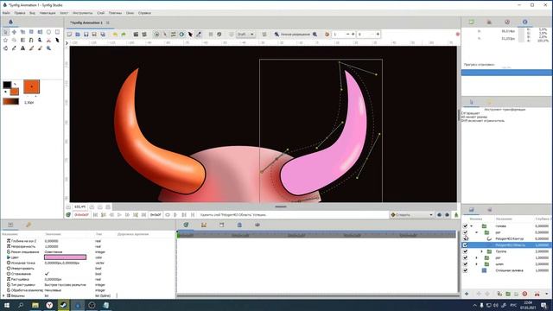Viewport: 553px width, 311px height.
Task: Click the large orange fill color swatch
Action: click(31, 86)
